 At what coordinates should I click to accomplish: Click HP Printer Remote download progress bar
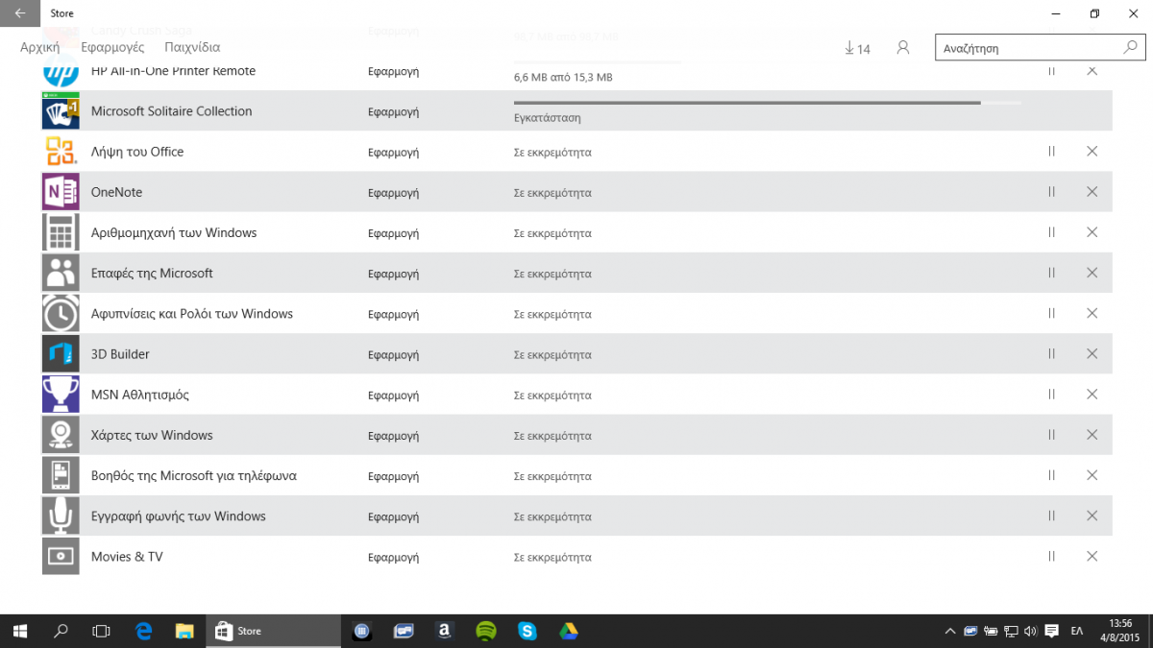tap(599, 62)
